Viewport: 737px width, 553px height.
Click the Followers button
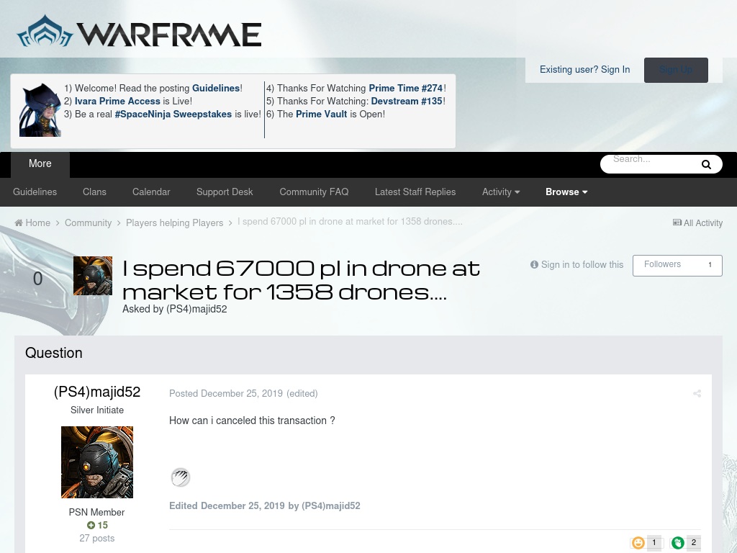677,265
